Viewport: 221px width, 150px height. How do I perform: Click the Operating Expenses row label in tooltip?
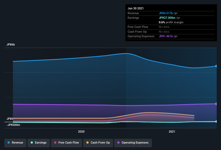(141, 36)
